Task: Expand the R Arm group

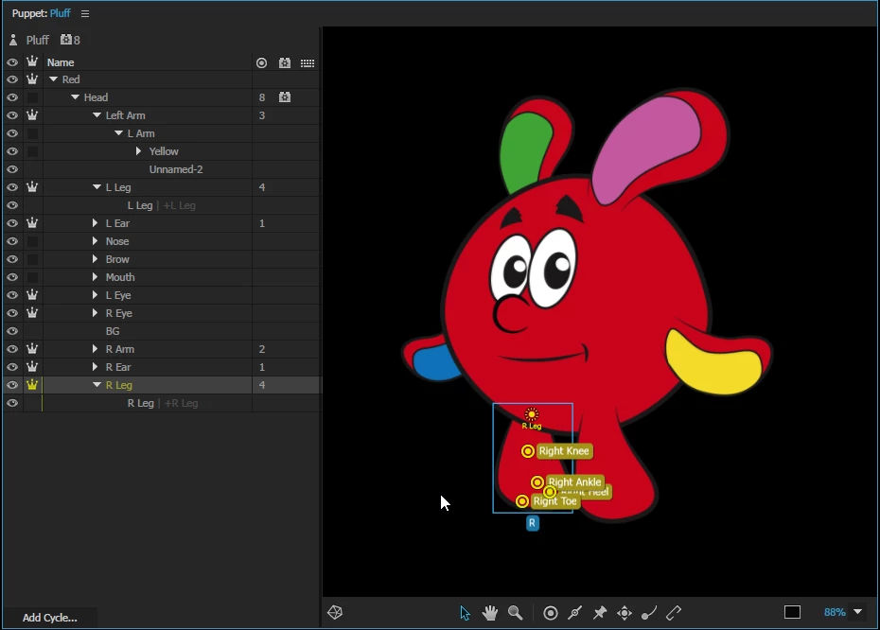Action: click(x=95, y=349)
